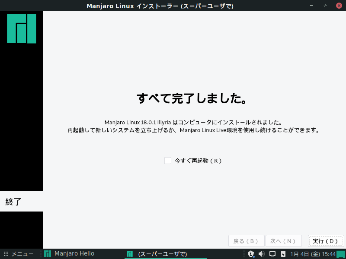
Task: Close the installer window via the red button
Action: point(339,6)
